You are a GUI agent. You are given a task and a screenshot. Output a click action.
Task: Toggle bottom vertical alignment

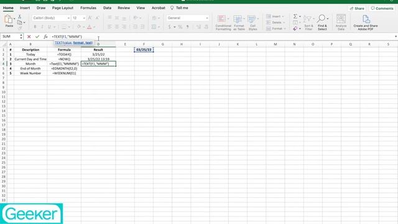[124, 18]
